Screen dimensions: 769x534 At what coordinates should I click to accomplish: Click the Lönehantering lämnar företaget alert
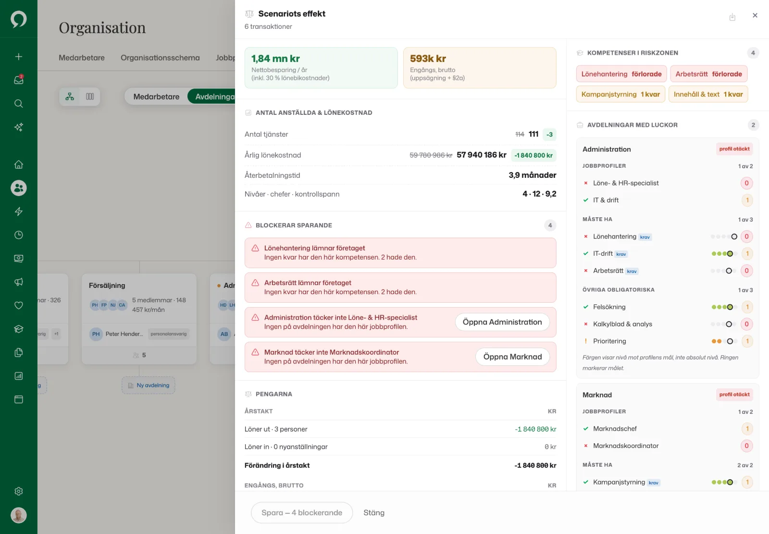[400, 253]
